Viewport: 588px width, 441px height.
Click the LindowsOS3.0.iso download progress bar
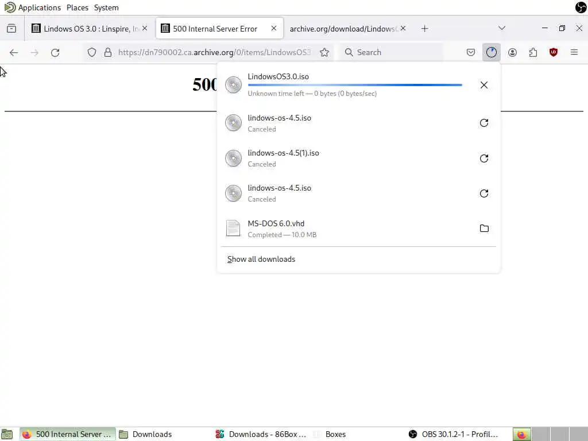coord(355,85)
